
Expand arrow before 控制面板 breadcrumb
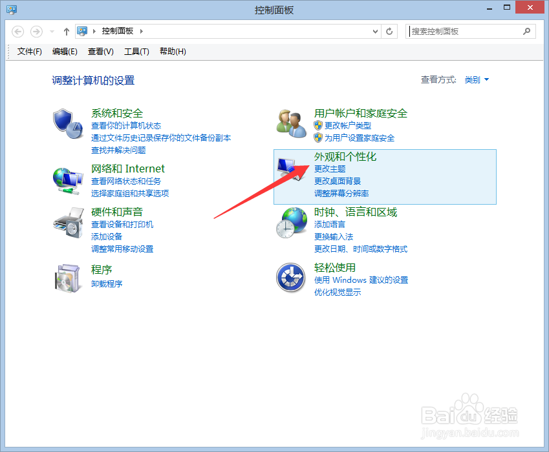(x=94, y=31)
